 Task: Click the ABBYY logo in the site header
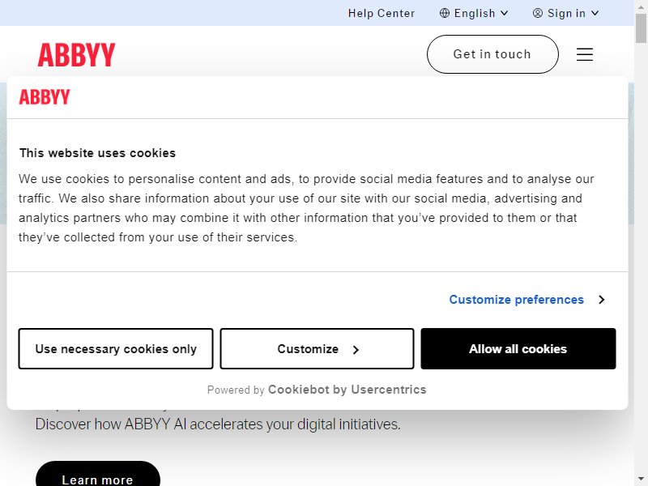tap(76, 54)
